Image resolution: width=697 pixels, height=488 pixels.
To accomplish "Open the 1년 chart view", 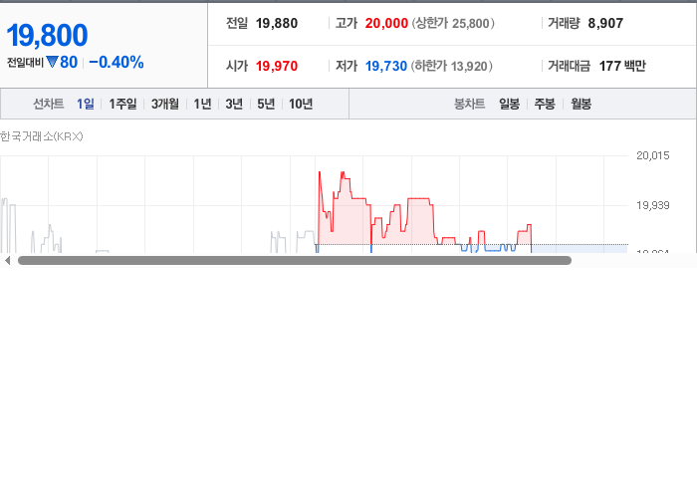I will [x=202, y=104].
